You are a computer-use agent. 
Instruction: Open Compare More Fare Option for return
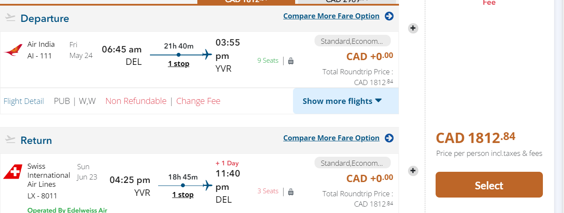331,138
